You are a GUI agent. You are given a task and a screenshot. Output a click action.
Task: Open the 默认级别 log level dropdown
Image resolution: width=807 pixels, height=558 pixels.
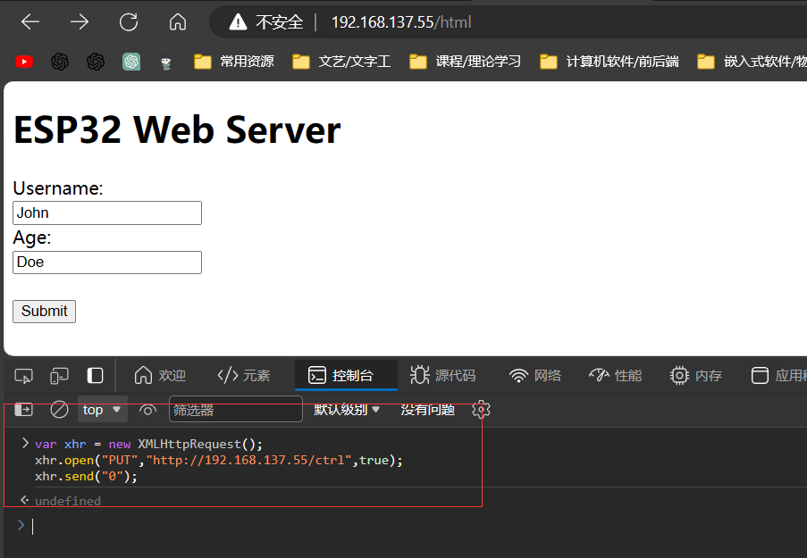(x=347, y=410)
